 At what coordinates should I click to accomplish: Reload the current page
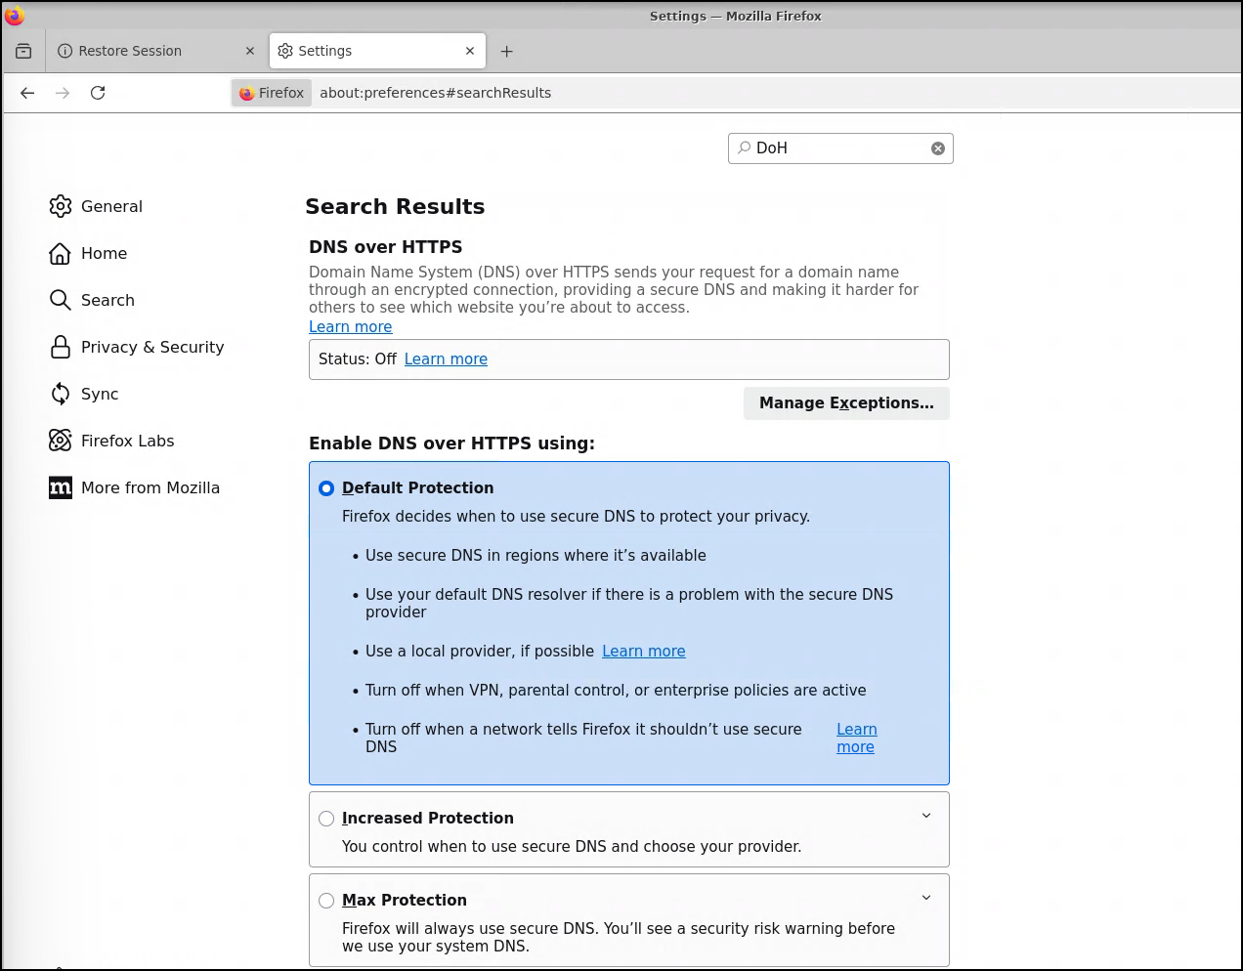[x=98, y=93]
